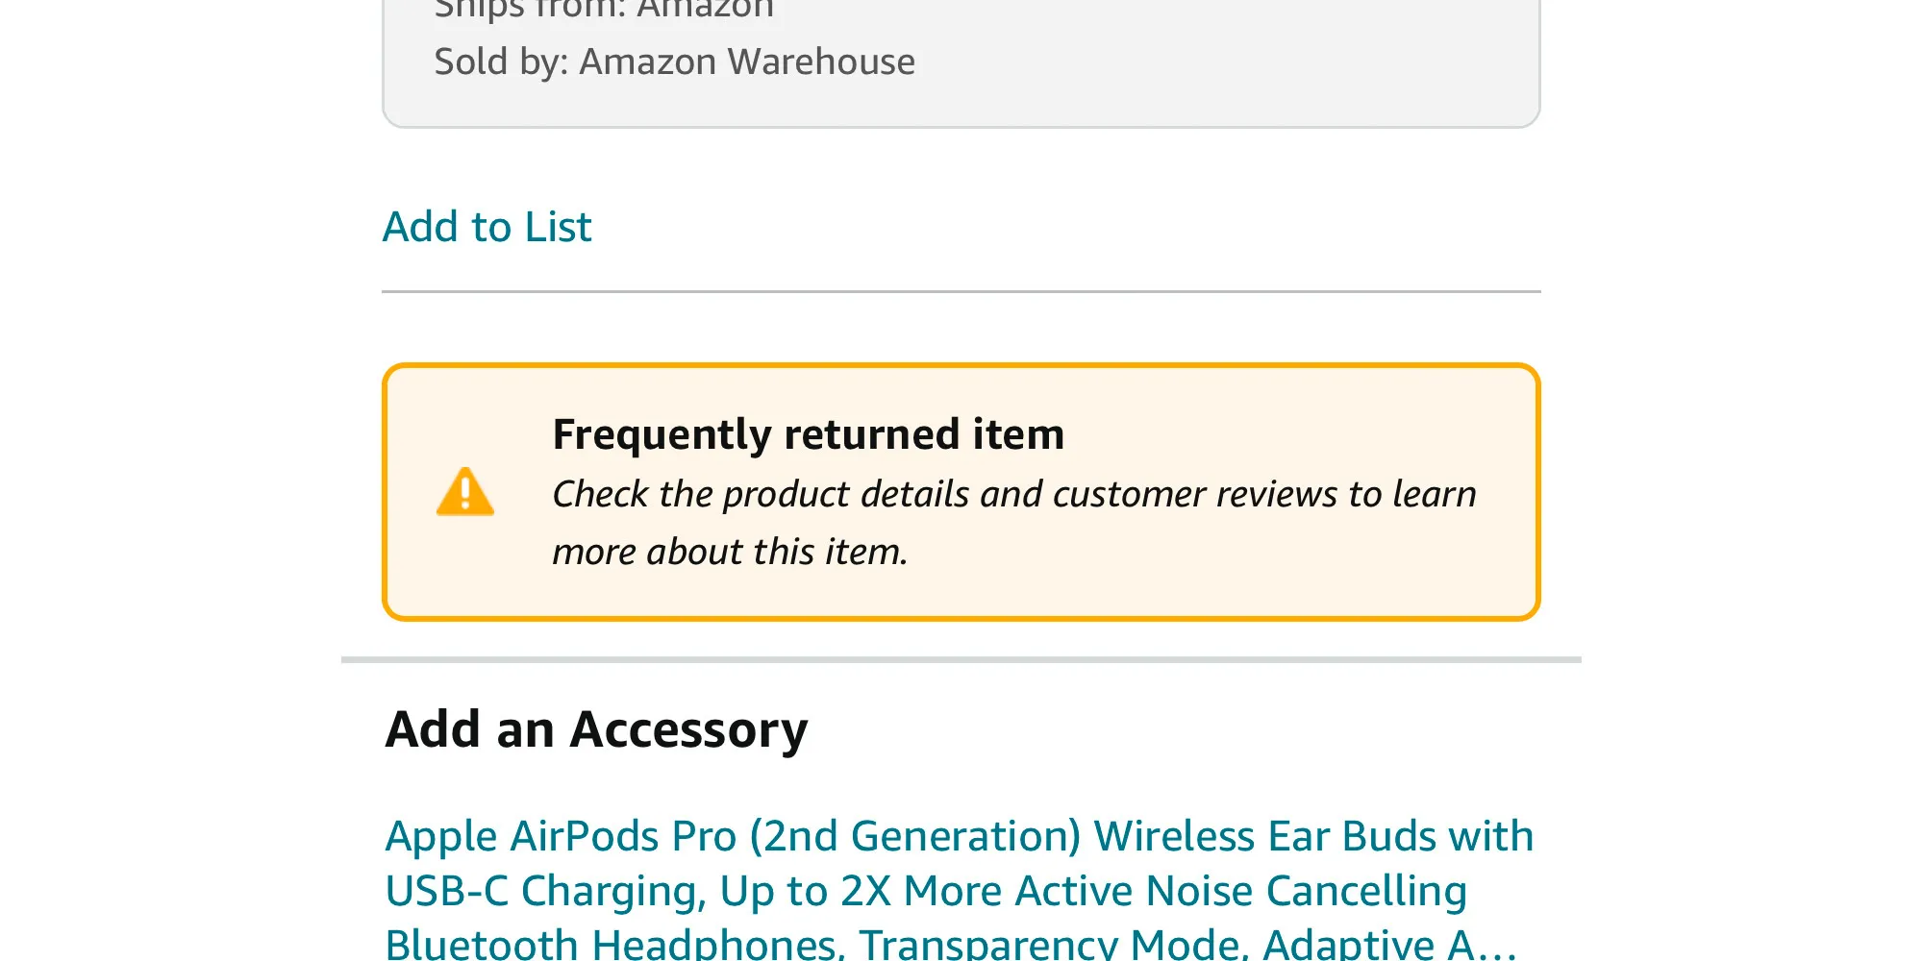Select the Sold by Amazon Warehouse text
Screen dimensions: 1923x961
(x=674, y=62)
